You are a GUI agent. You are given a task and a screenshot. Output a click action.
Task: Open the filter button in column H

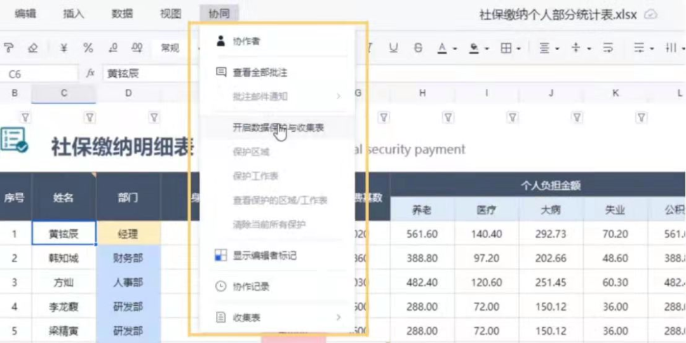tap(448, 118)
